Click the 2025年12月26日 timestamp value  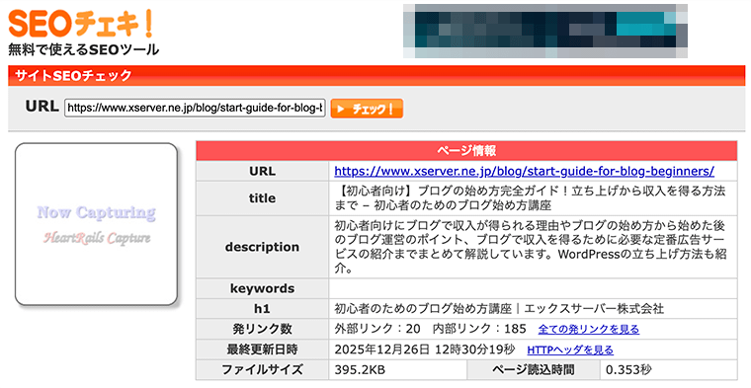[x=424, y=349]
